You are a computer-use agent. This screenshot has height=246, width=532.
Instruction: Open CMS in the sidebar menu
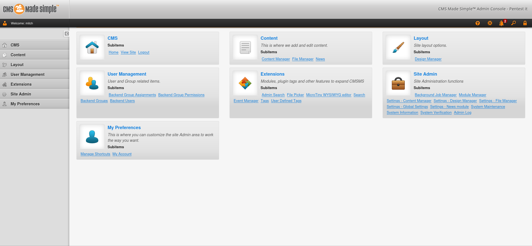[x=35, y=45]
